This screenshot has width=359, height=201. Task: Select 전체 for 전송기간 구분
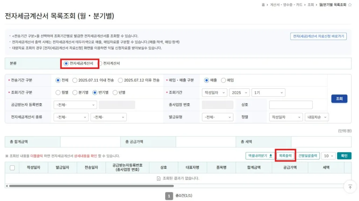pos(58,80)
